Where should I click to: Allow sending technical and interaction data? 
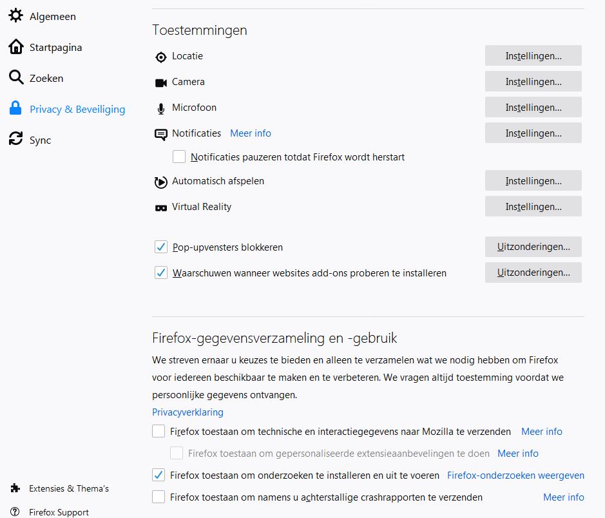point(158,431)
